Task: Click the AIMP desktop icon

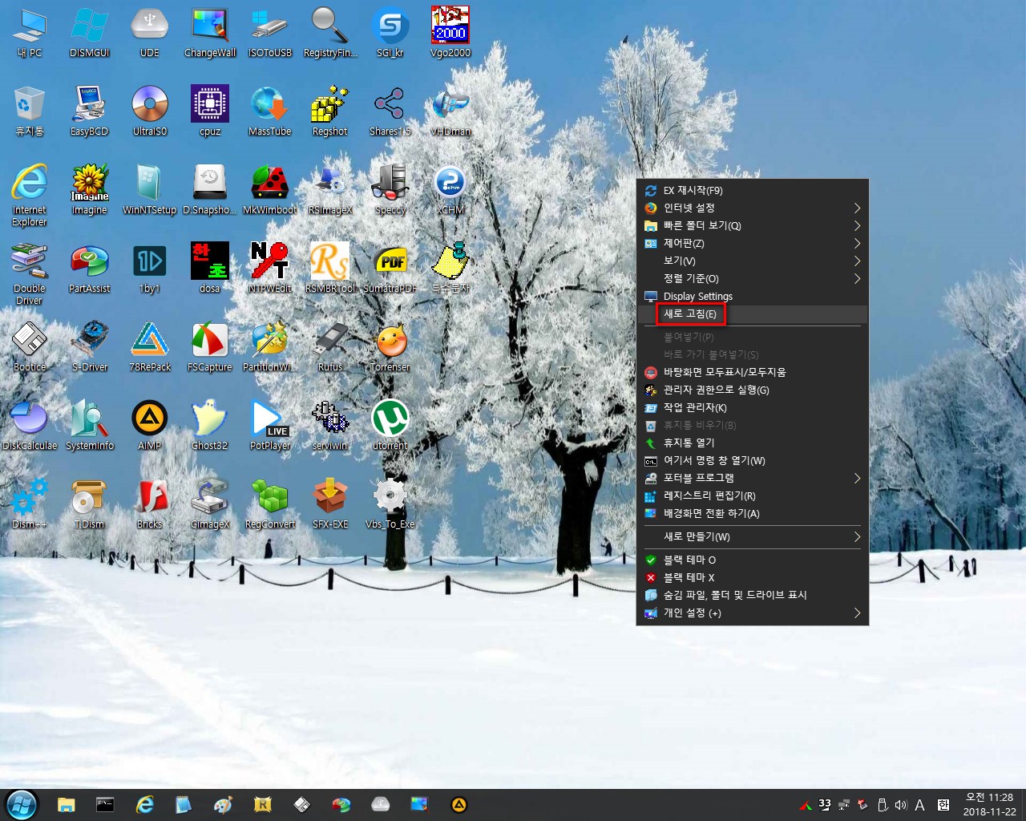Action: tap(150, 425)
